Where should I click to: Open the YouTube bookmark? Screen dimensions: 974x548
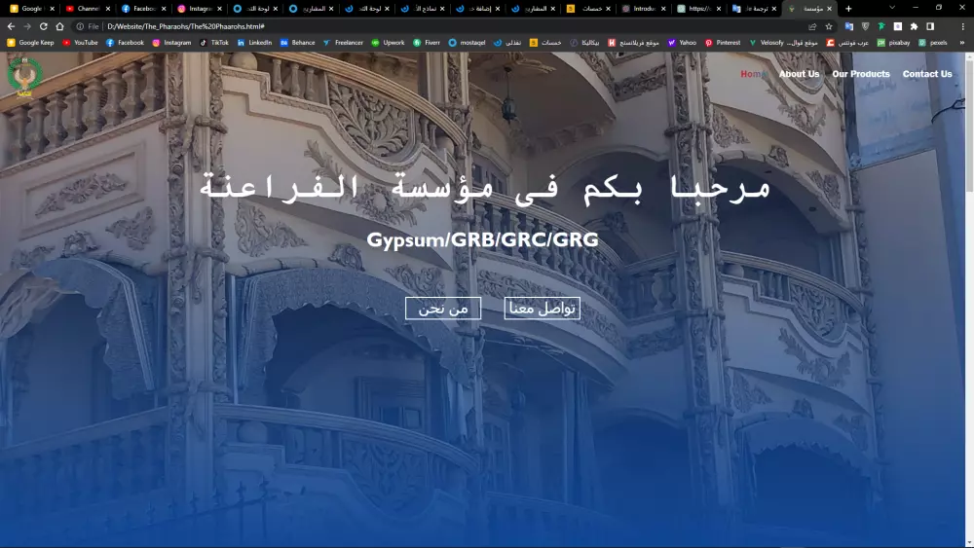point(80,43)
